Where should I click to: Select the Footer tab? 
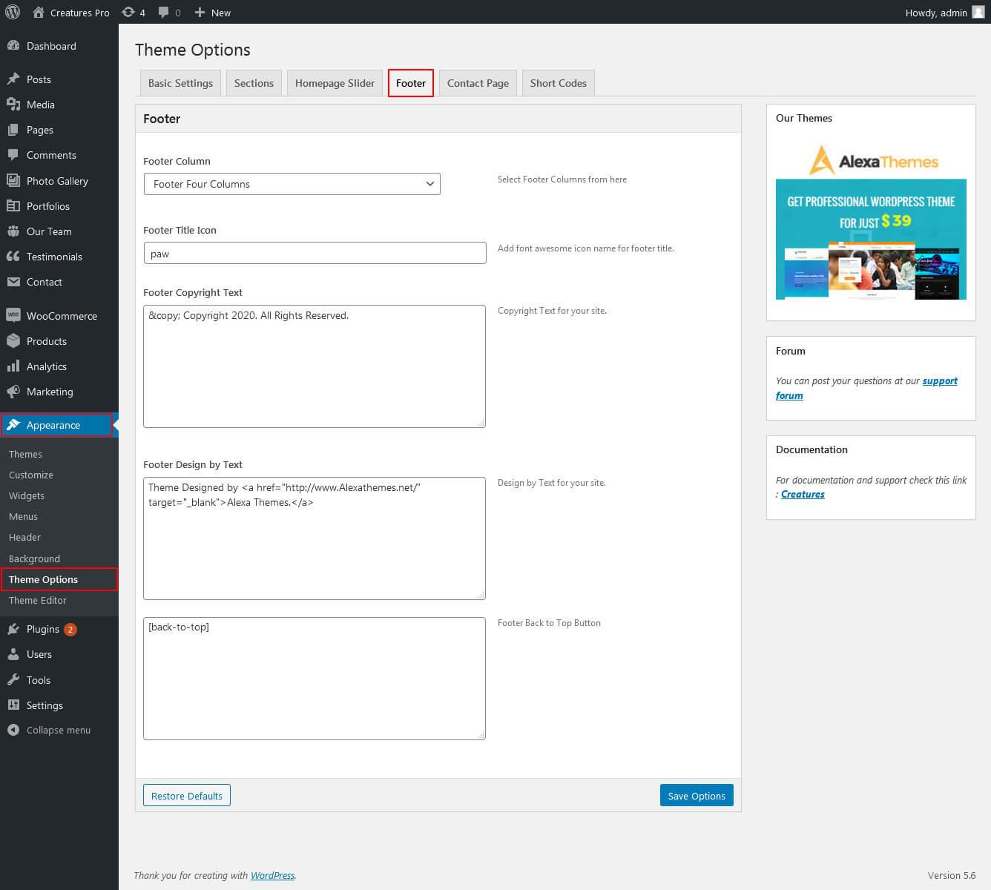[x=411, y=83]
